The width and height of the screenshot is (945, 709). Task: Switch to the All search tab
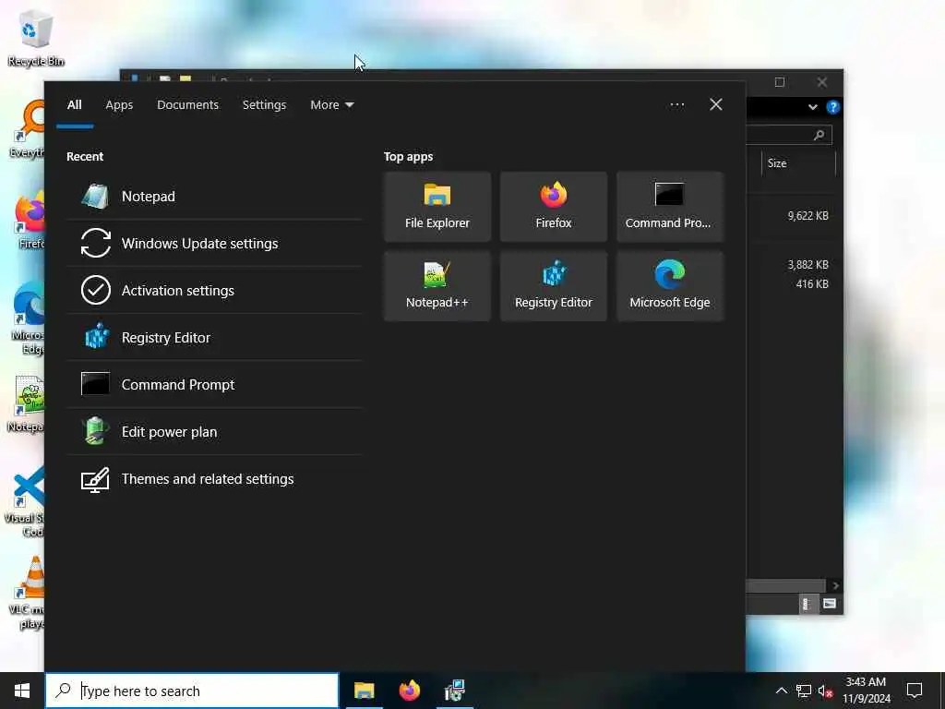click(75, 105)
